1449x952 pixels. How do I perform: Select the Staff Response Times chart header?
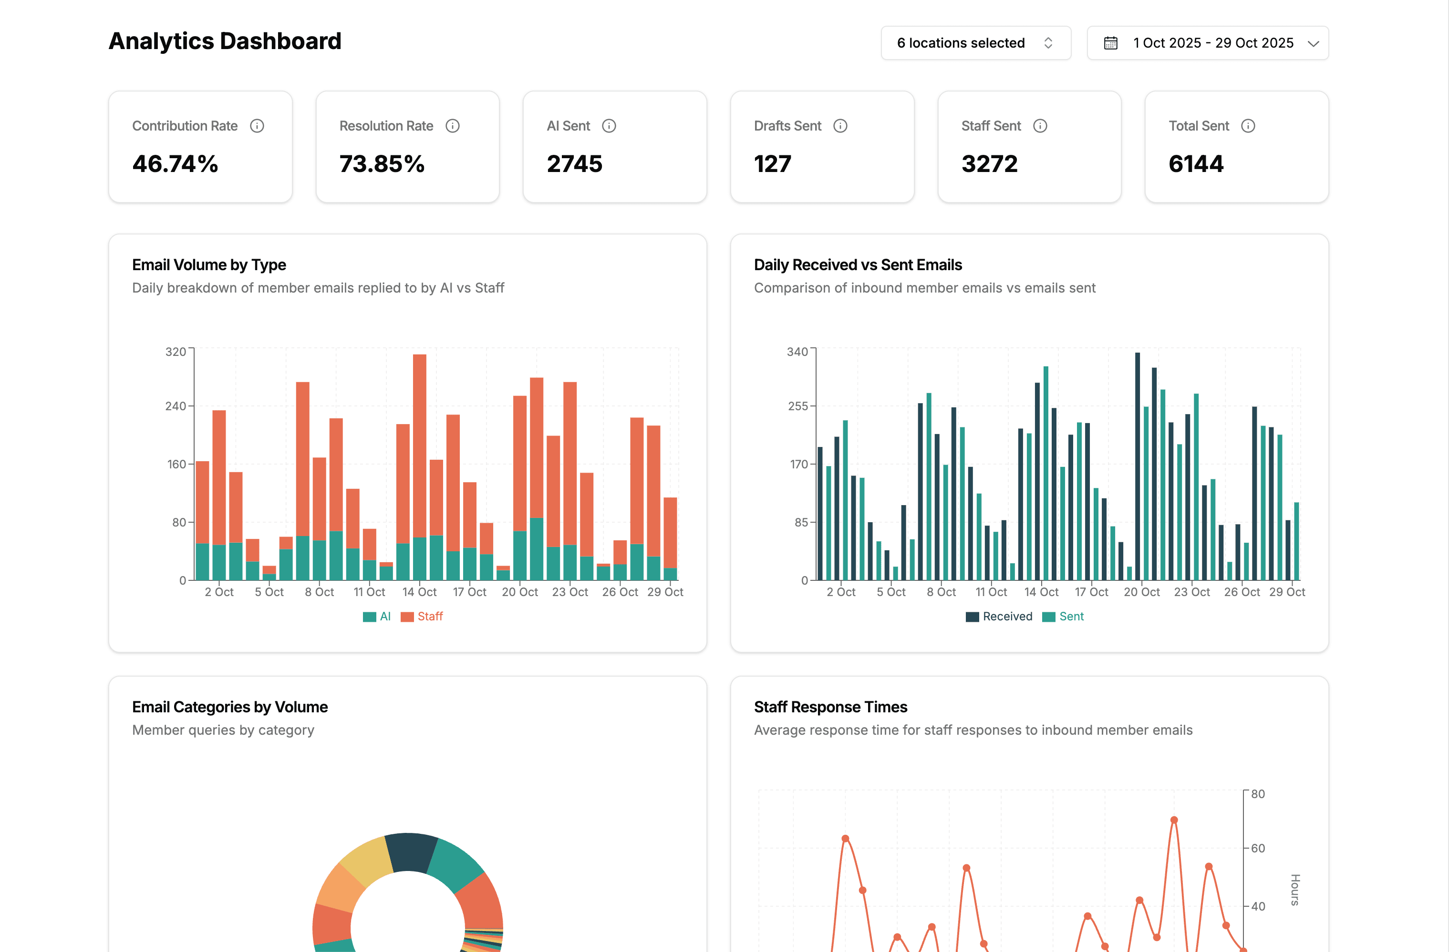click(x=830, y=706)
